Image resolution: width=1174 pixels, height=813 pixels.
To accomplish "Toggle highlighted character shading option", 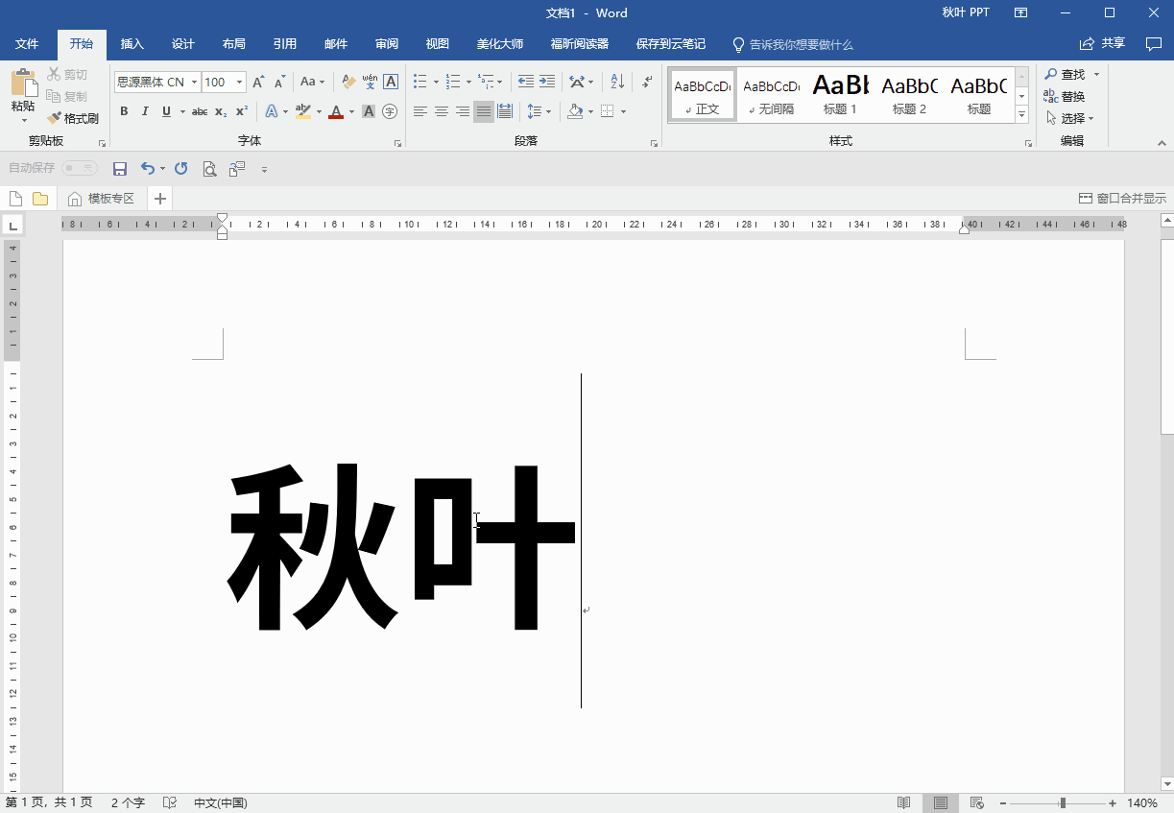I will (368, 111).
